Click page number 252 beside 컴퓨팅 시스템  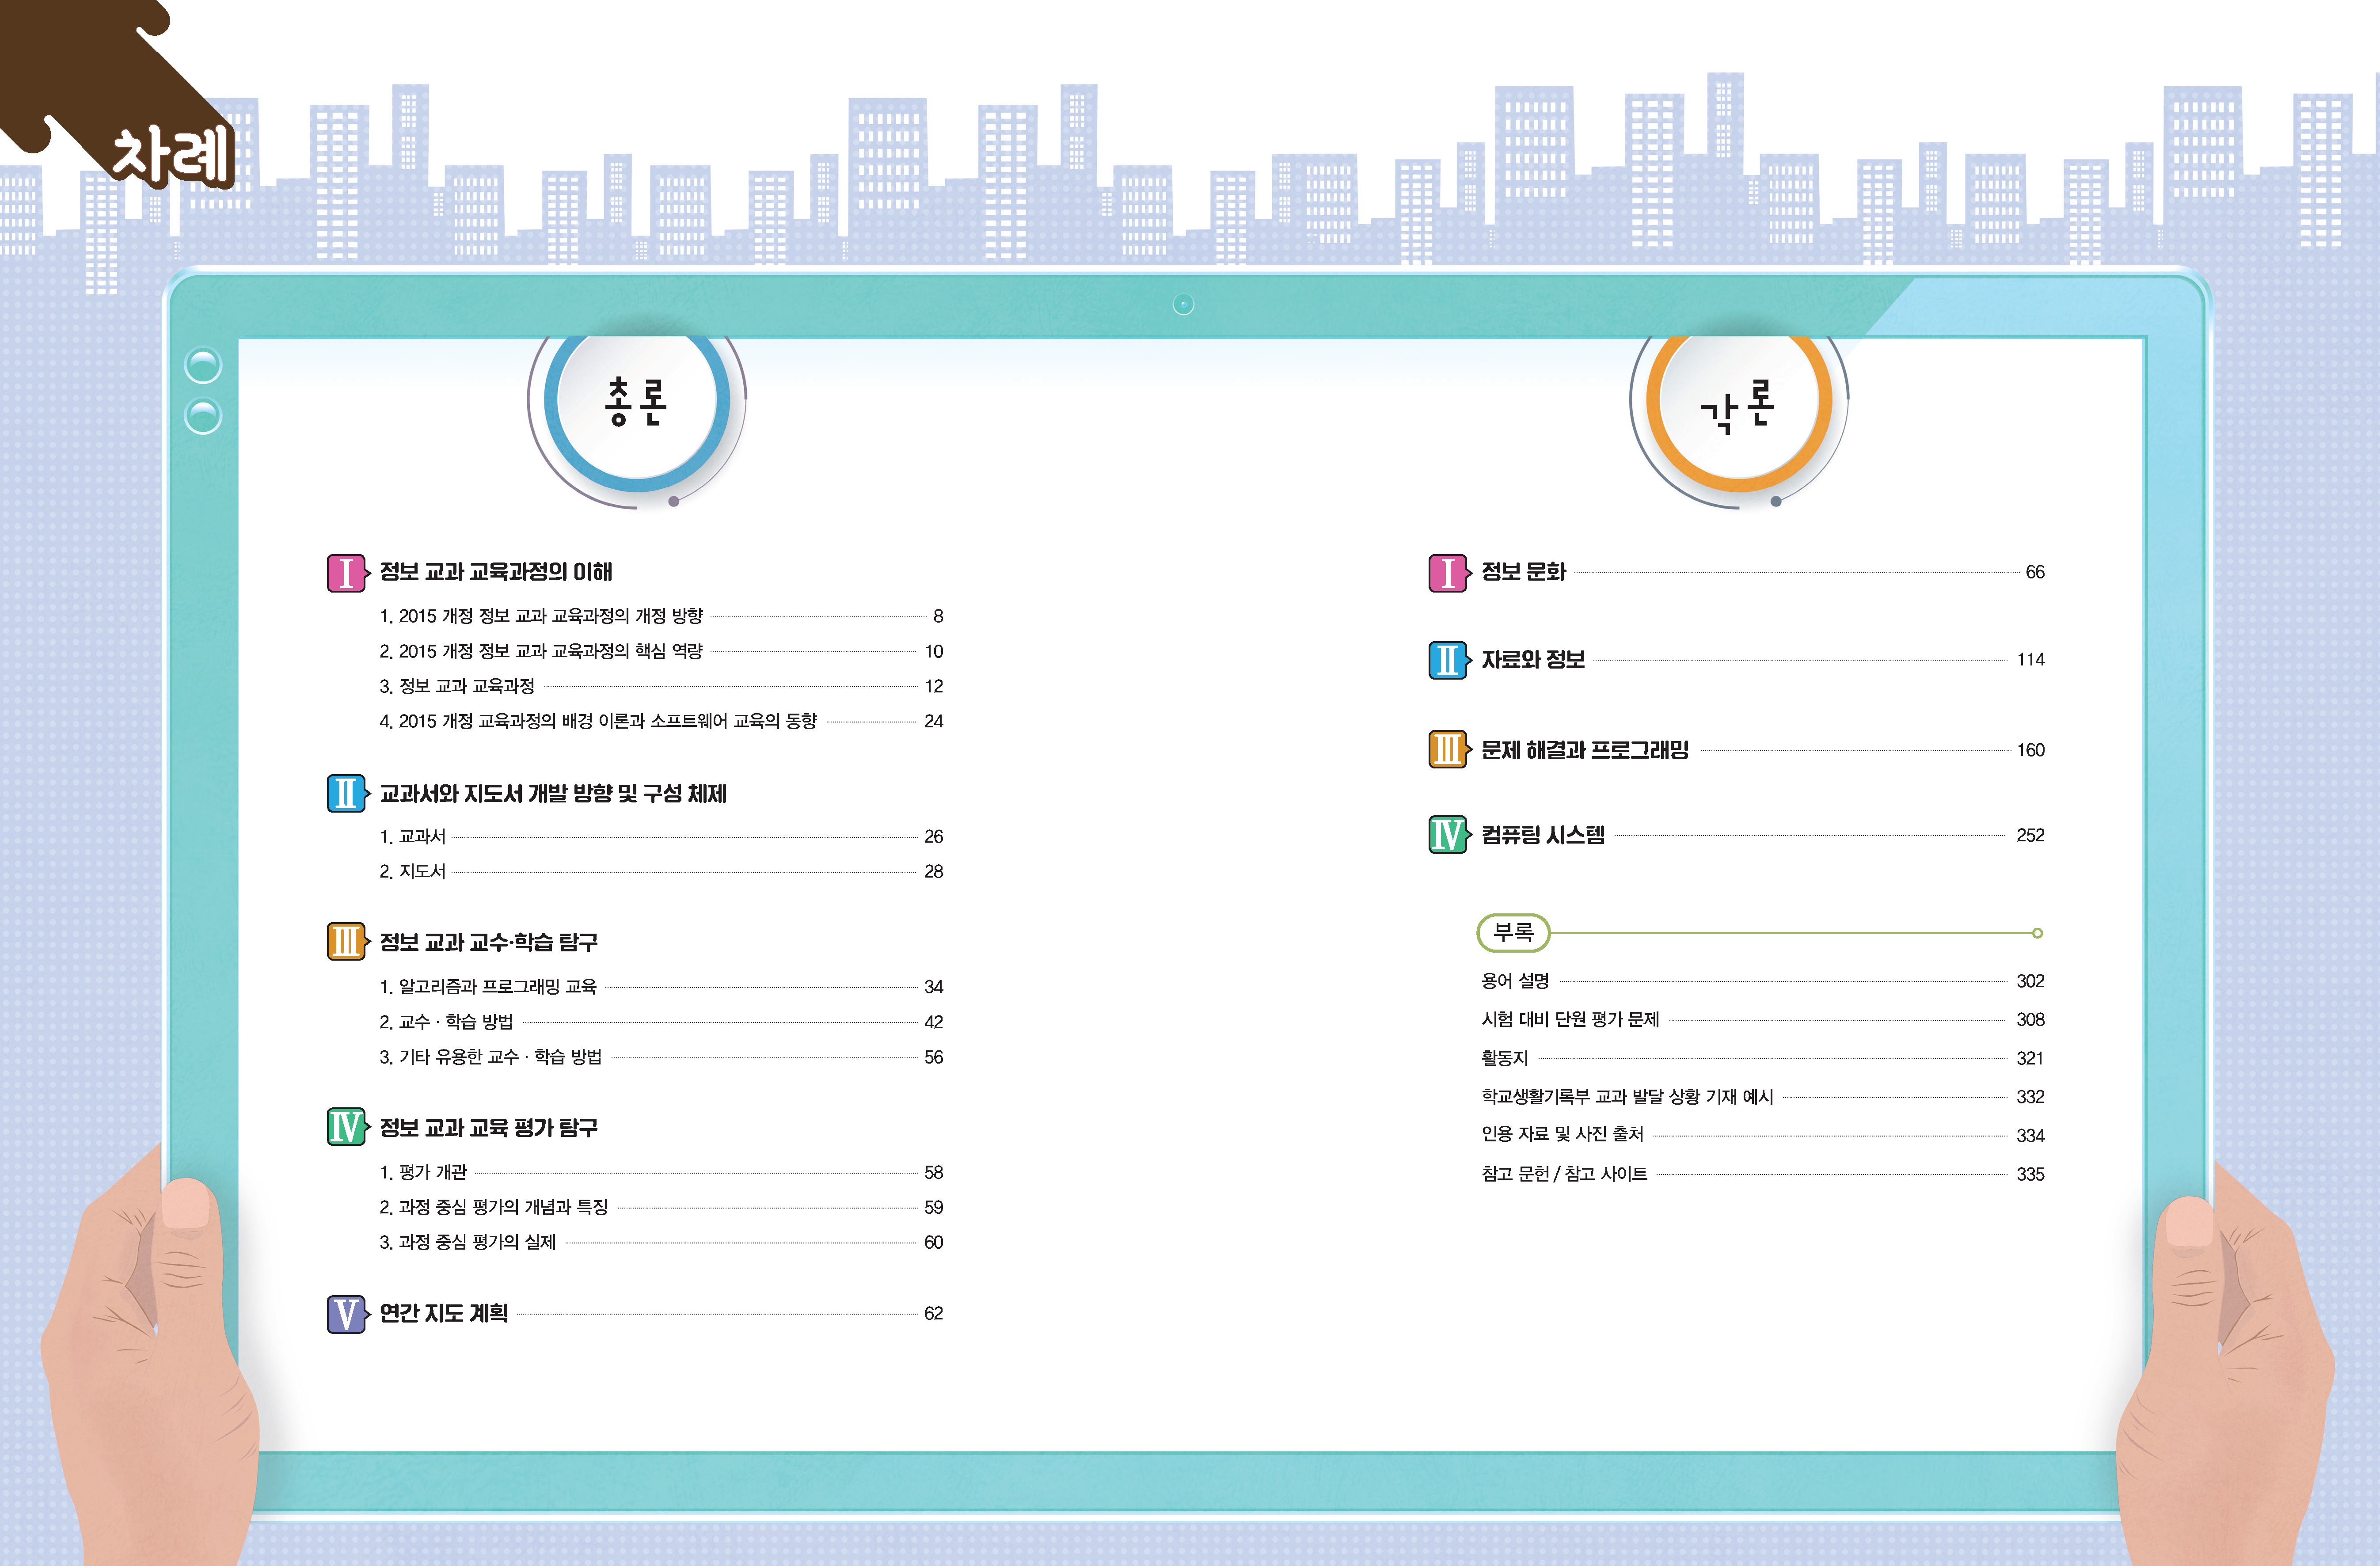pyautogui.click(x=2031, y=835)
